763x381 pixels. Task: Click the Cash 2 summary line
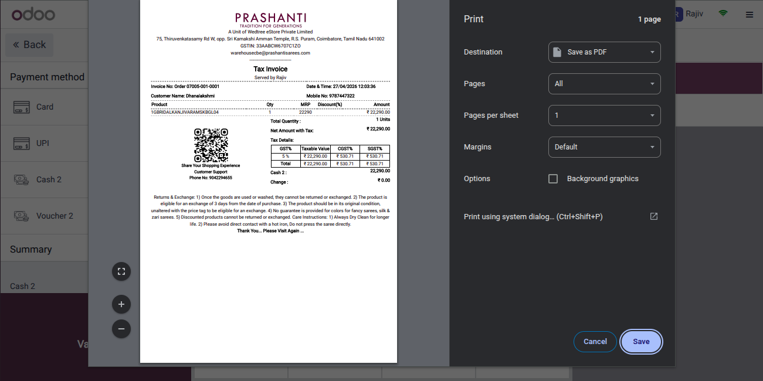[x=22, y=286]
